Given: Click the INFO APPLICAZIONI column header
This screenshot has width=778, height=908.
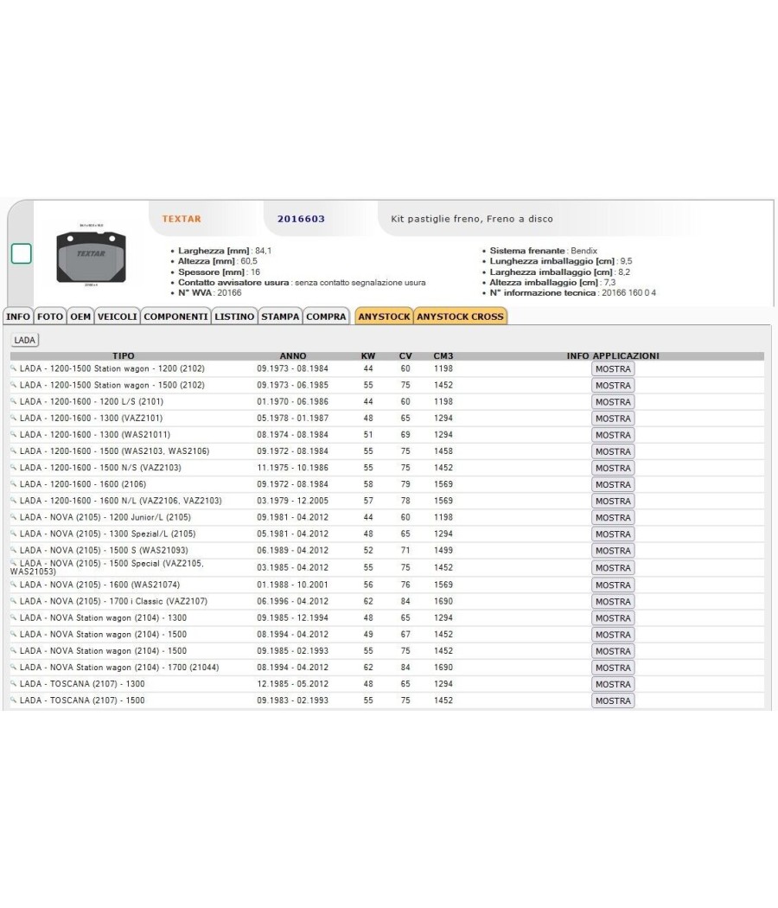Looking at the screenshot, I should (x=613, y=356).
